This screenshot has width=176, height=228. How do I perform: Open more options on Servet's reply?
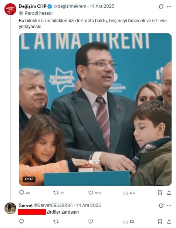click(169, 206)
